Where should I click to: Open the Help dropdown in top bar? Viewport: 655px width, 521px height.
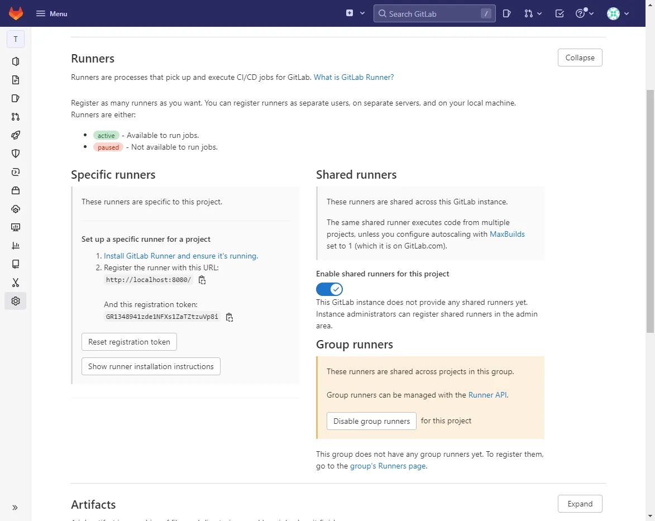tap(584, 13)
